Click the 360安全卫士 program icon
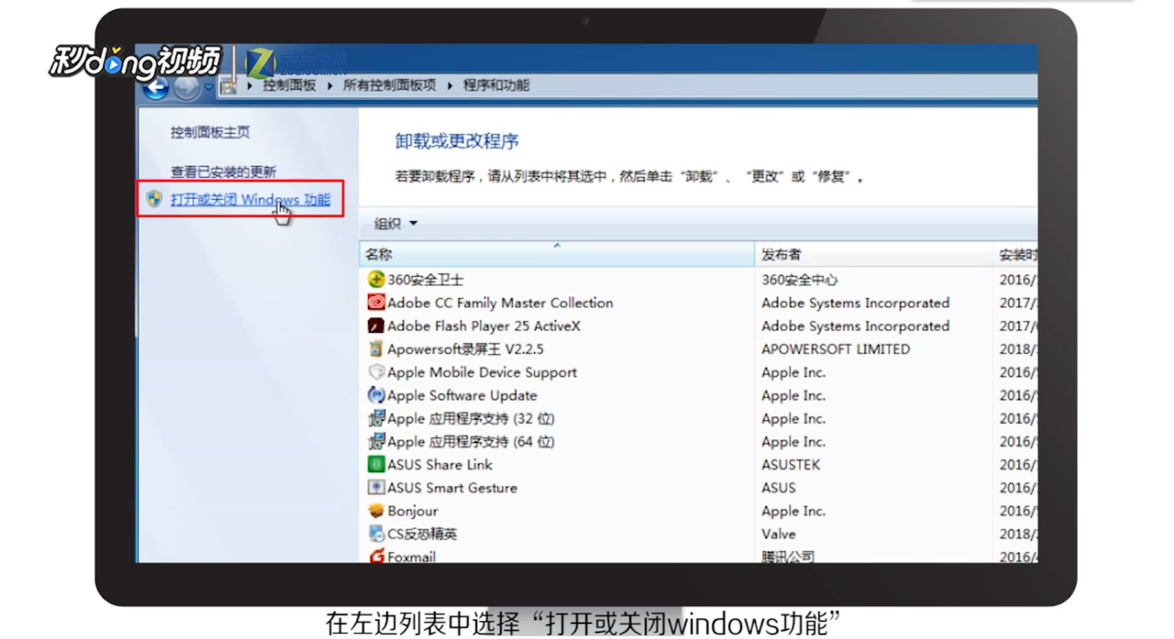Viewport: 1174px width, 639px height. 376,279
